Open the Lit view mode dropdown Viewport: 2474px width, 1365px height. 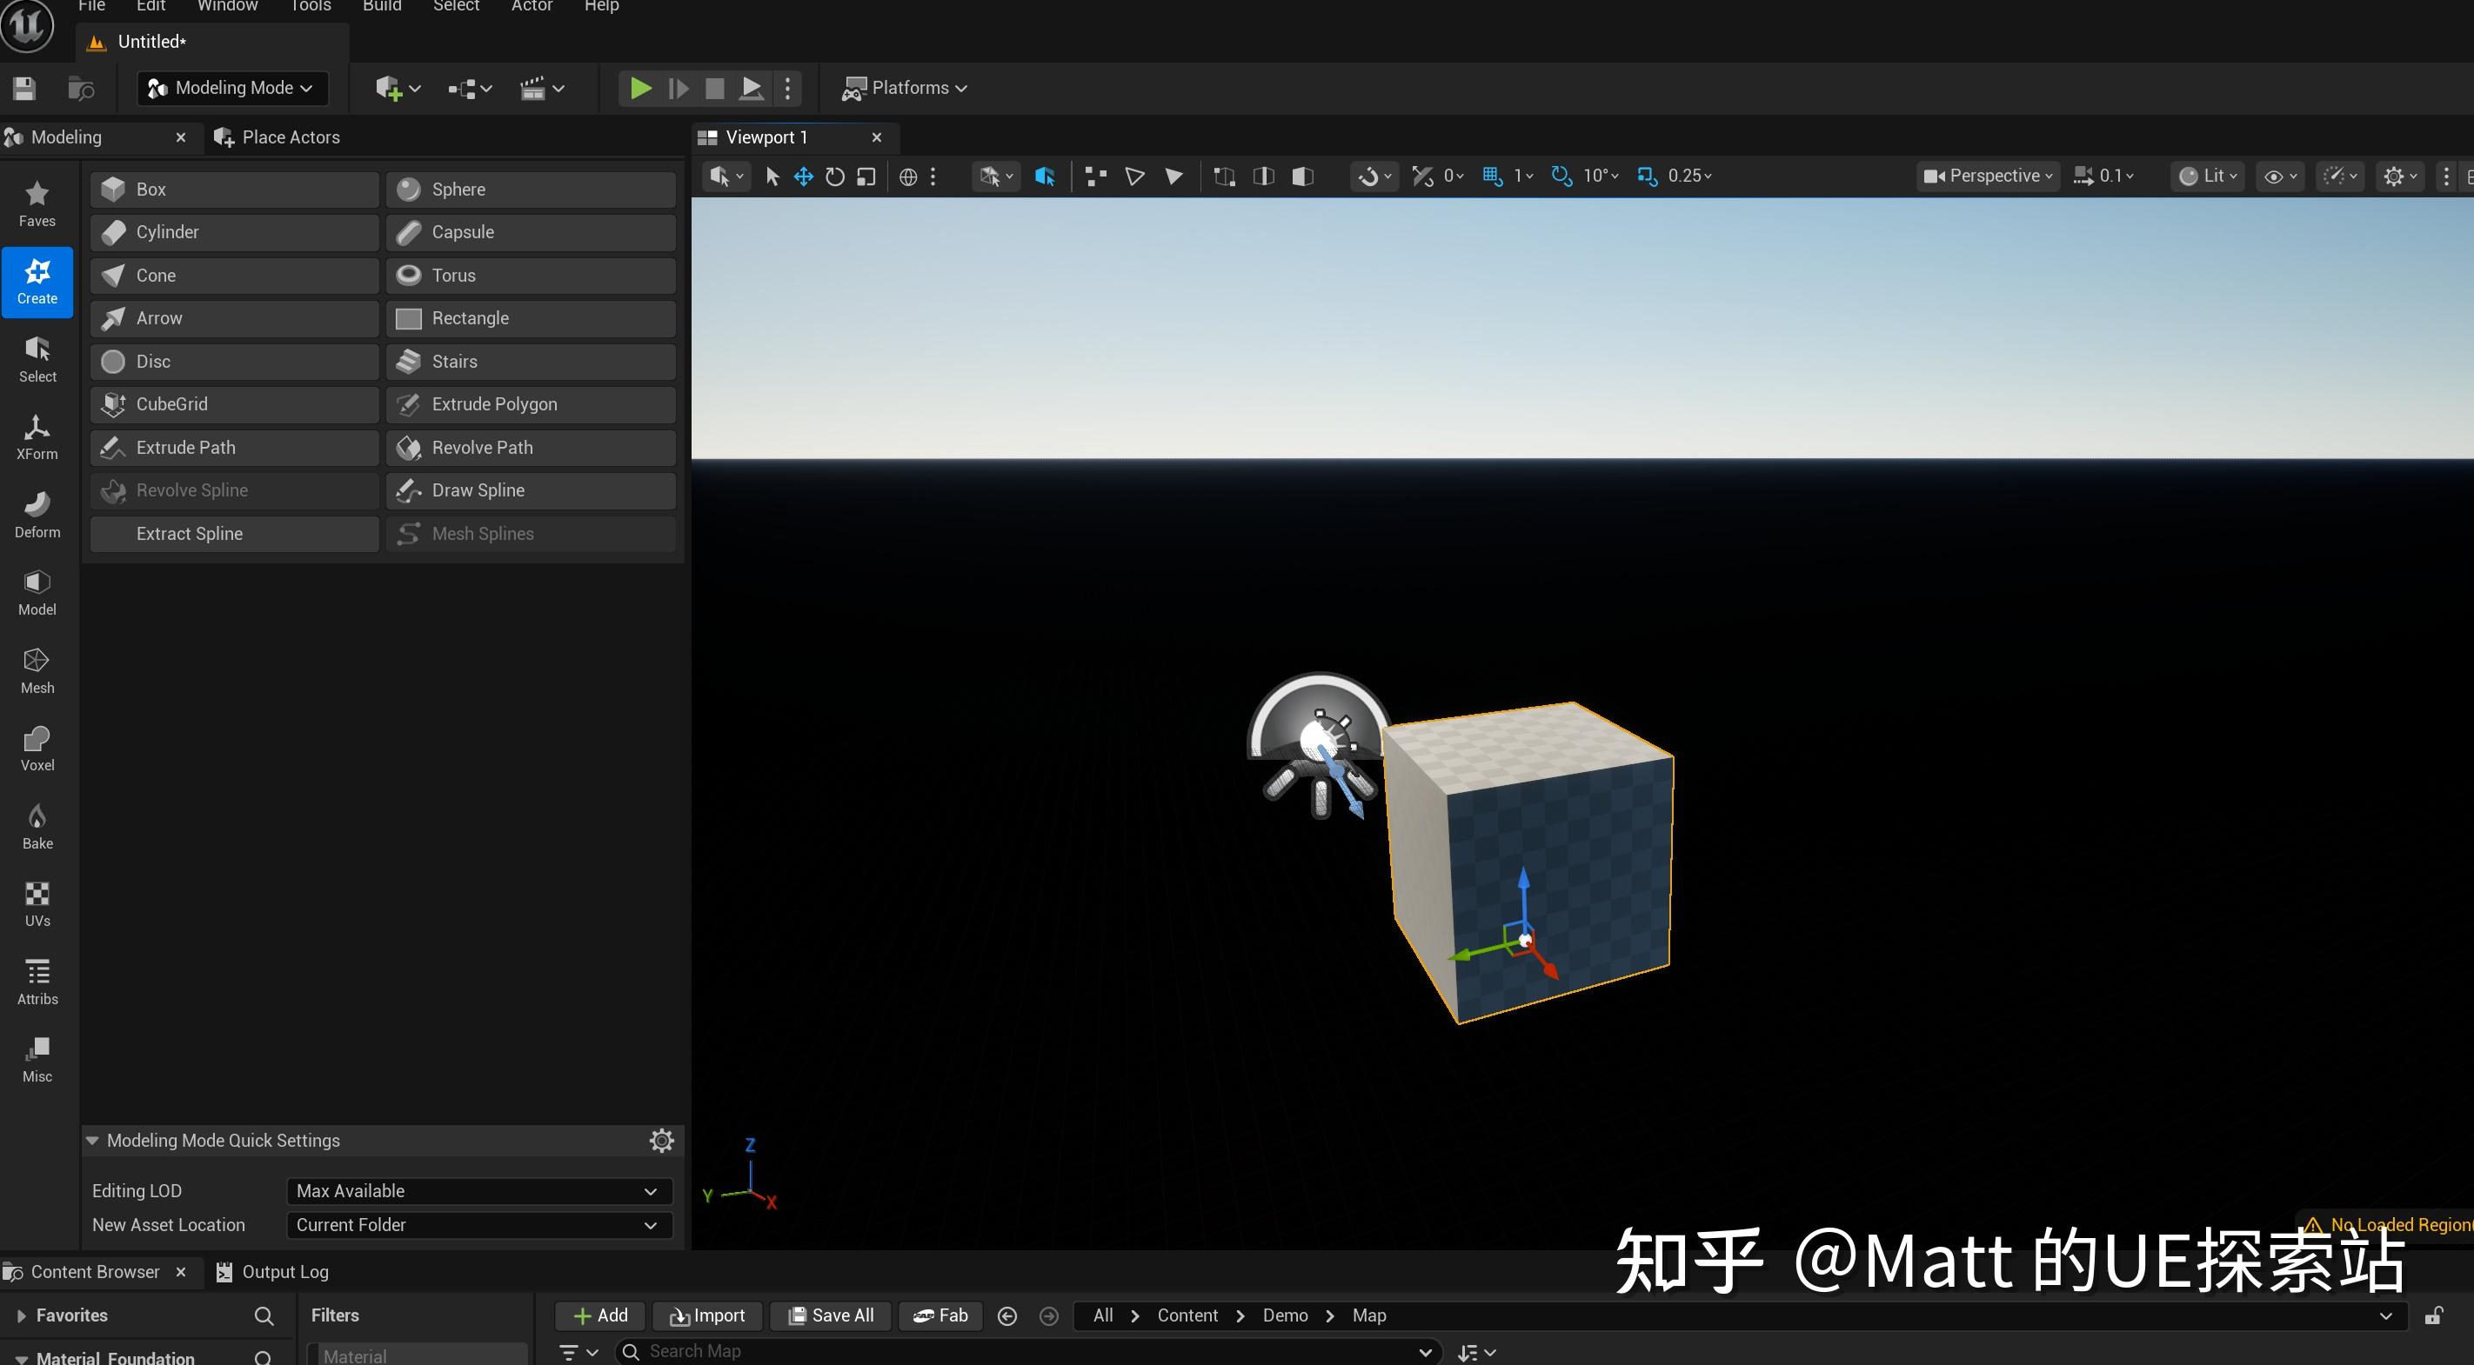click(2206, 176)
